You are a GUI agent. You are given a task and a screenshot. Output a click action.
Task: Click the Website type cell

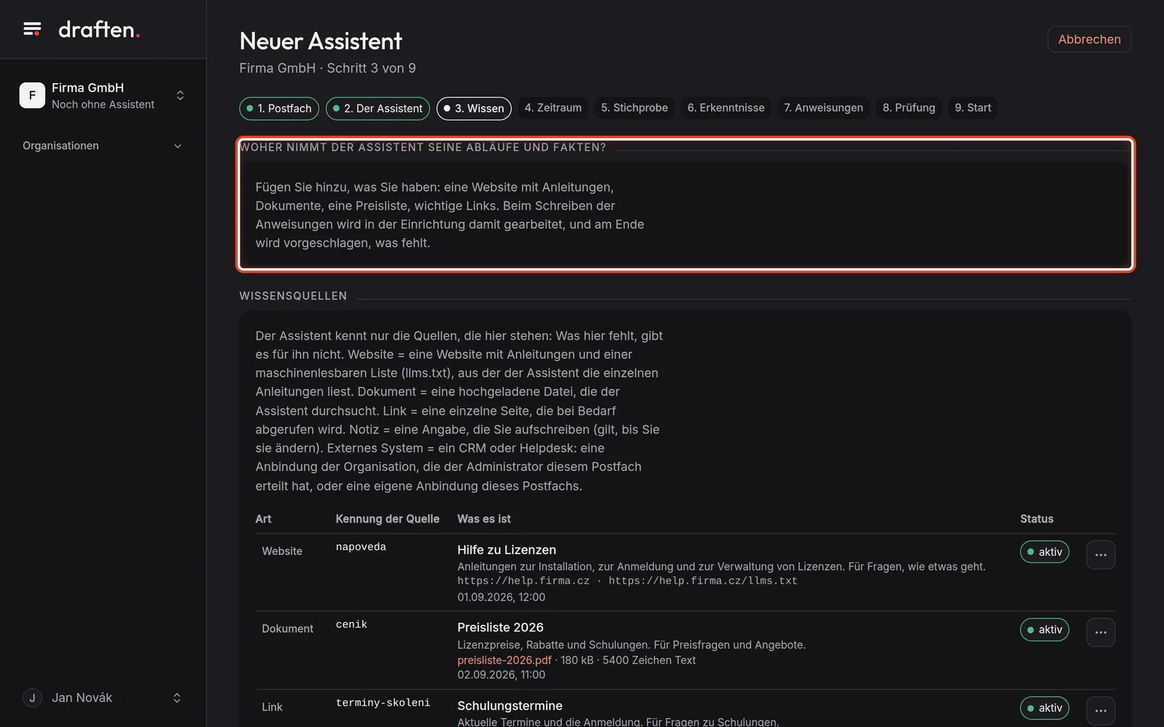point(282,551)
